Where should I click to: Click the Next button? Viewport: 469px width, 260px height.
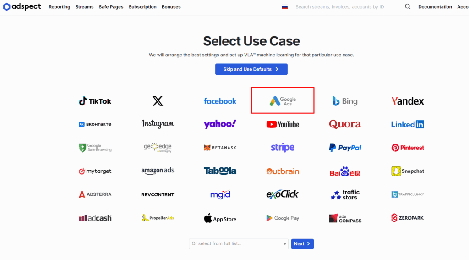point(302,244)
